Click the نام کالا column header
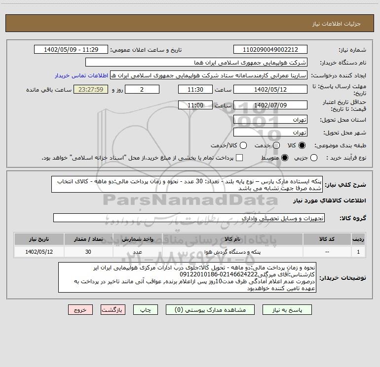Viewport: 380px width, 367px height. pos(232,239)
